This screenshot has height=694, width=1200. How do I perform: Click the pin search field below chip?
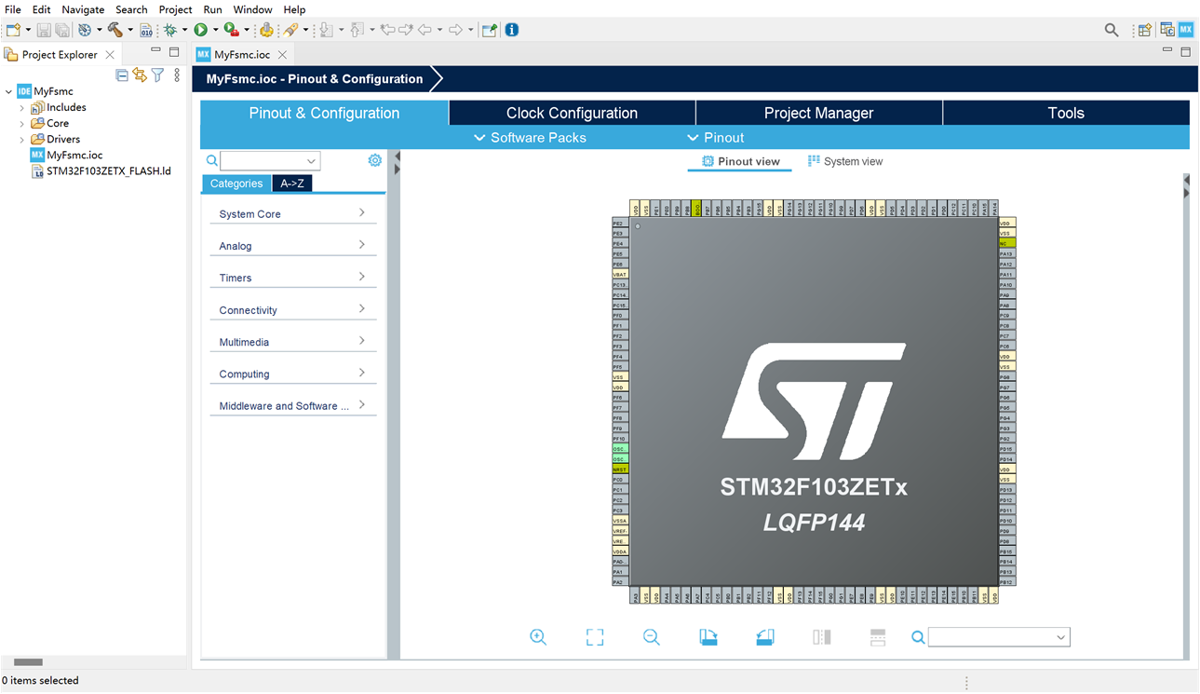[x=991, y=637]
